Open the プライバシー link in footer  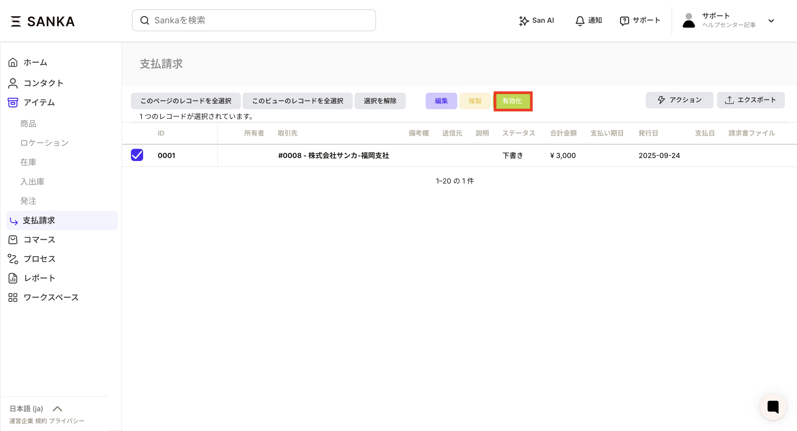pos(66,421)
